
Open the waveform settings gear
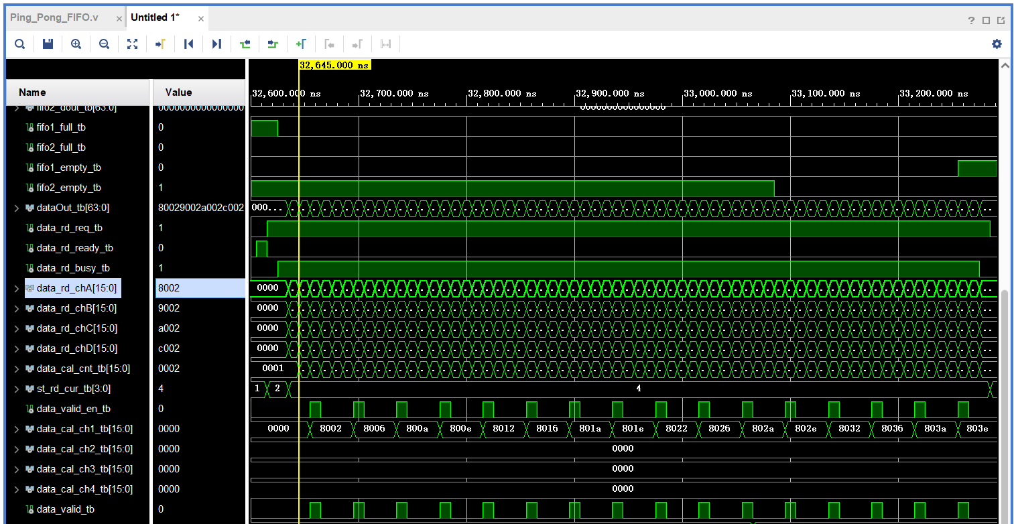tap(997, 44)
